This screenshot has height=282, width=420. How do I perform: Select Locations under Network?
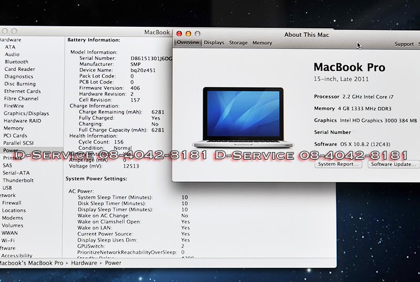(x=14, y=211)
